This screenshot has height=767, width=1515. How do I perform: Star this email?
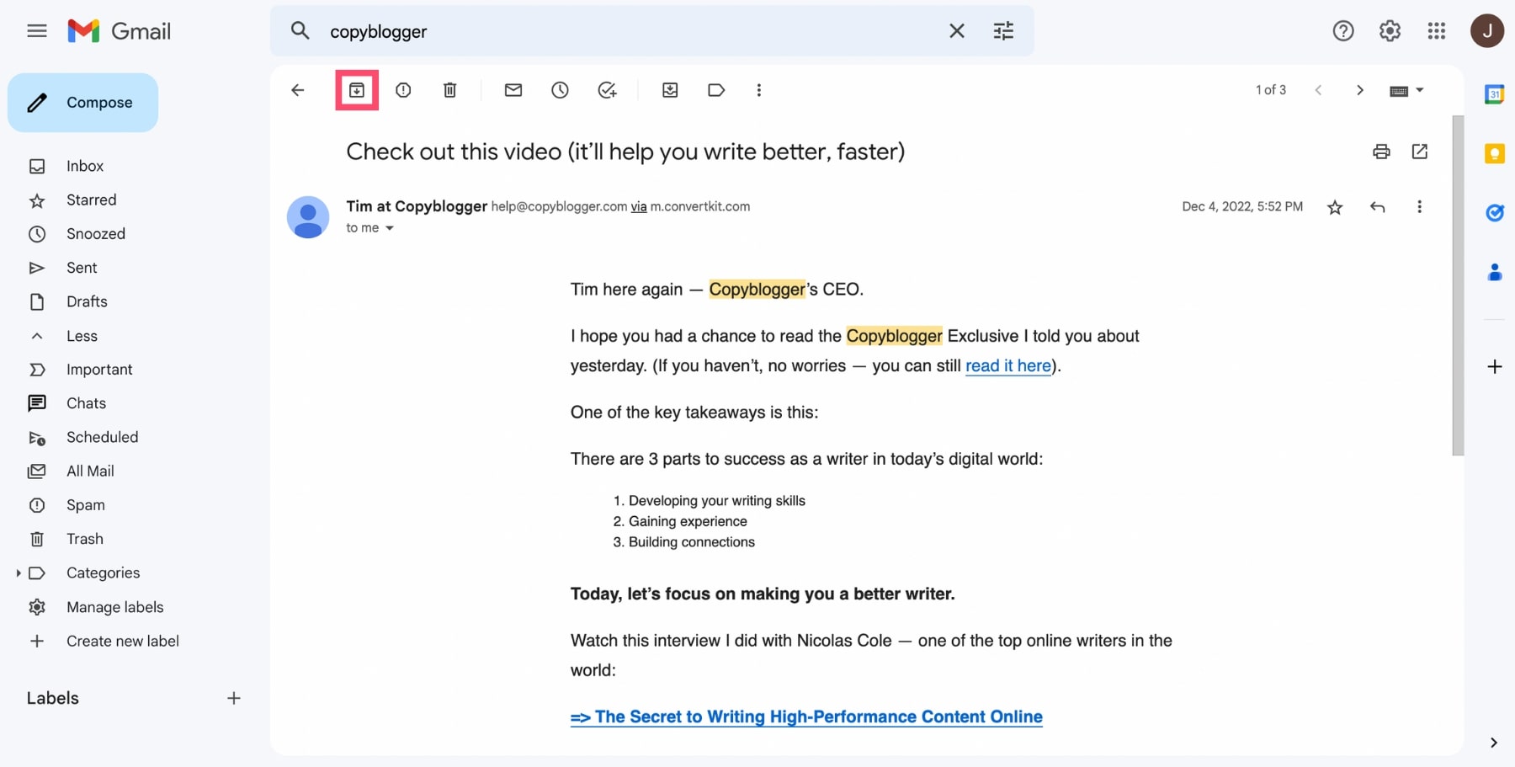point(1335,206)
